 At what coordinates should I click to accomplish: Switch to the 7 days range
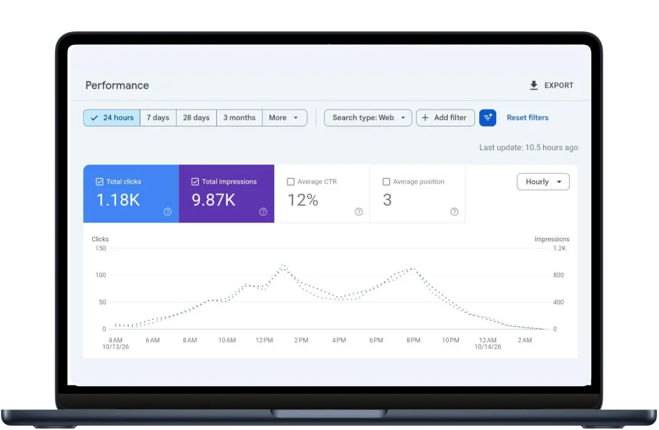click(x=158, y=118)
